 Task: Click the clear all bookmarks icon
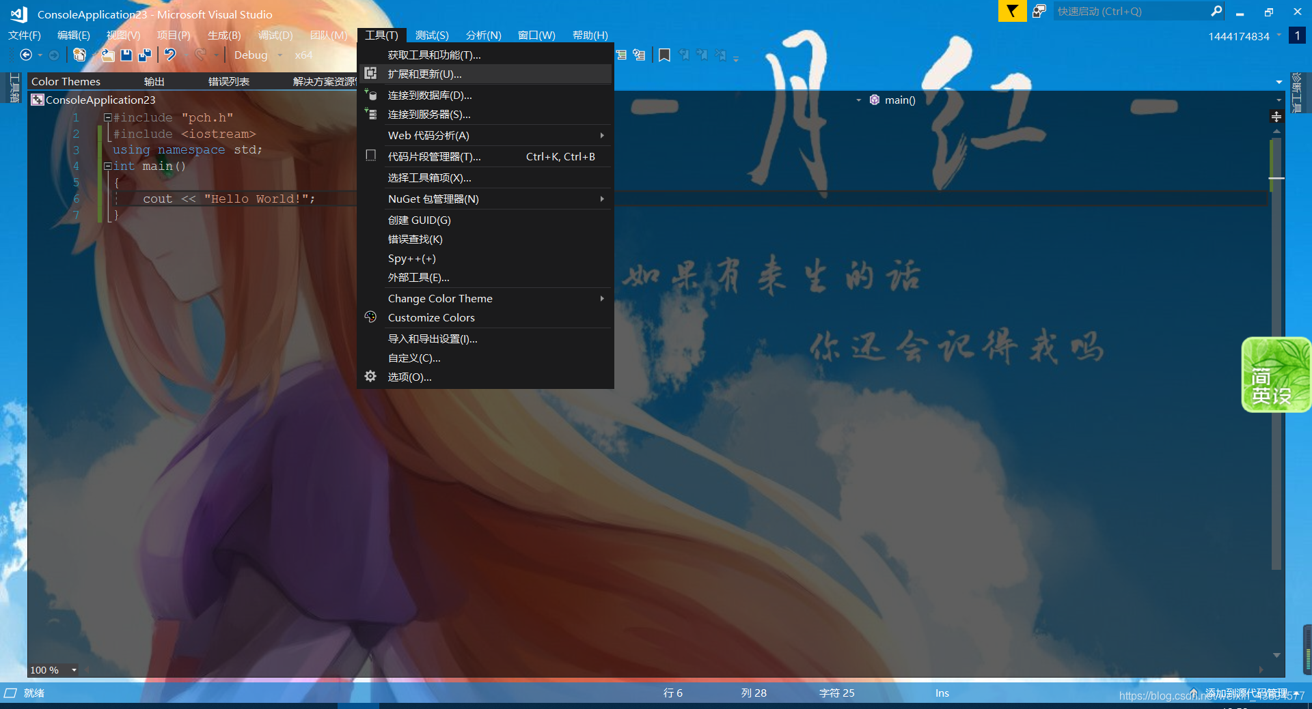click(x=720, y=55)
